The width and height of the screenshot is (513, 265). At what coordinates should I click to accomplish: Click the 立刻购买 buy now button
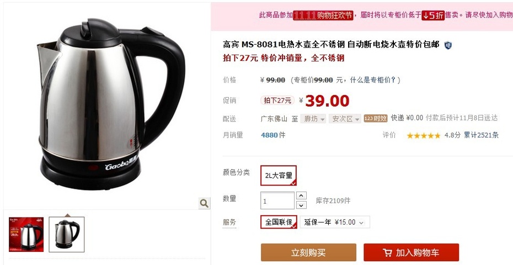coord(308,252)
